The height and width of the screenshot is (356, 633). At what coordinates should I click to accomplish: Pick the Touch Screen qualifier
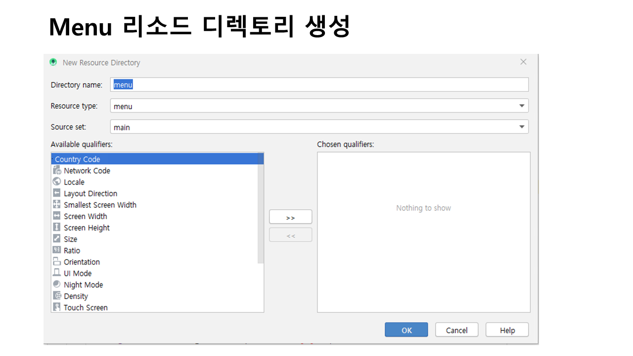click(x=86, y=308)
